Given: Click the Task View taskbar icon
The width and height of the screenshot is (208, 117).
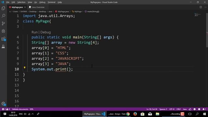Looking at the screenshot, I should (x=190, y=114).
